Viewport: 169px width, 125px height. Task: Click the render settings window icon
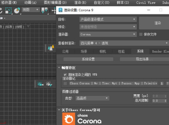(60, 10)
